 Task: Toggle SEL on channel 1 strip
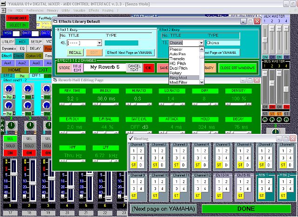tap(10, 138)
